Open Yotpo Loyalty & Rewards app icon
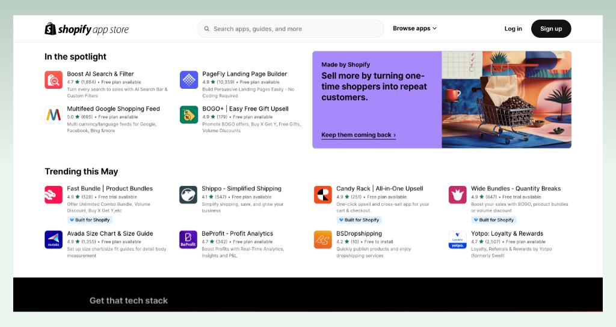Image resolution: width=616 pixels, height=327 pixels. 458,239
